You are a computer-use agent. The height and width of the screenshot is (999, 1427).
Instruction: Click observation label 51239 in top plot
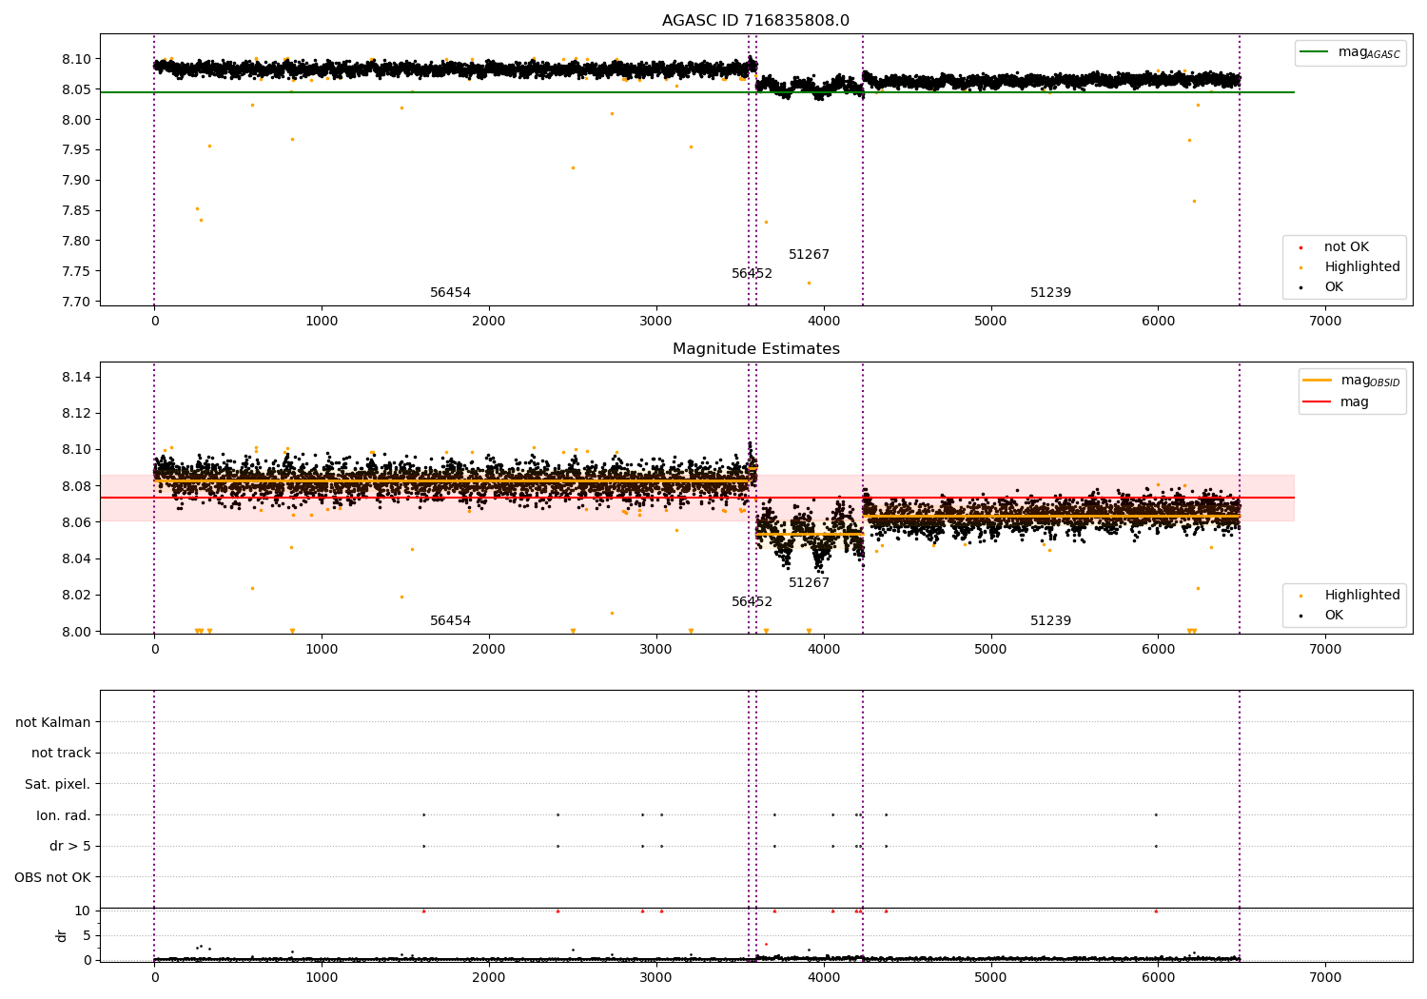tap(1050, 293)
